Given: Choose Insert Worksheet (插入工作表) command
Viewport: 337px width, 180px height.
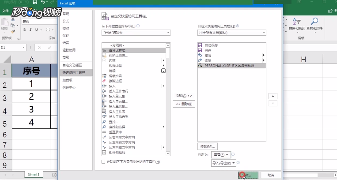Looking at the screenshot, I should (134, 112).
